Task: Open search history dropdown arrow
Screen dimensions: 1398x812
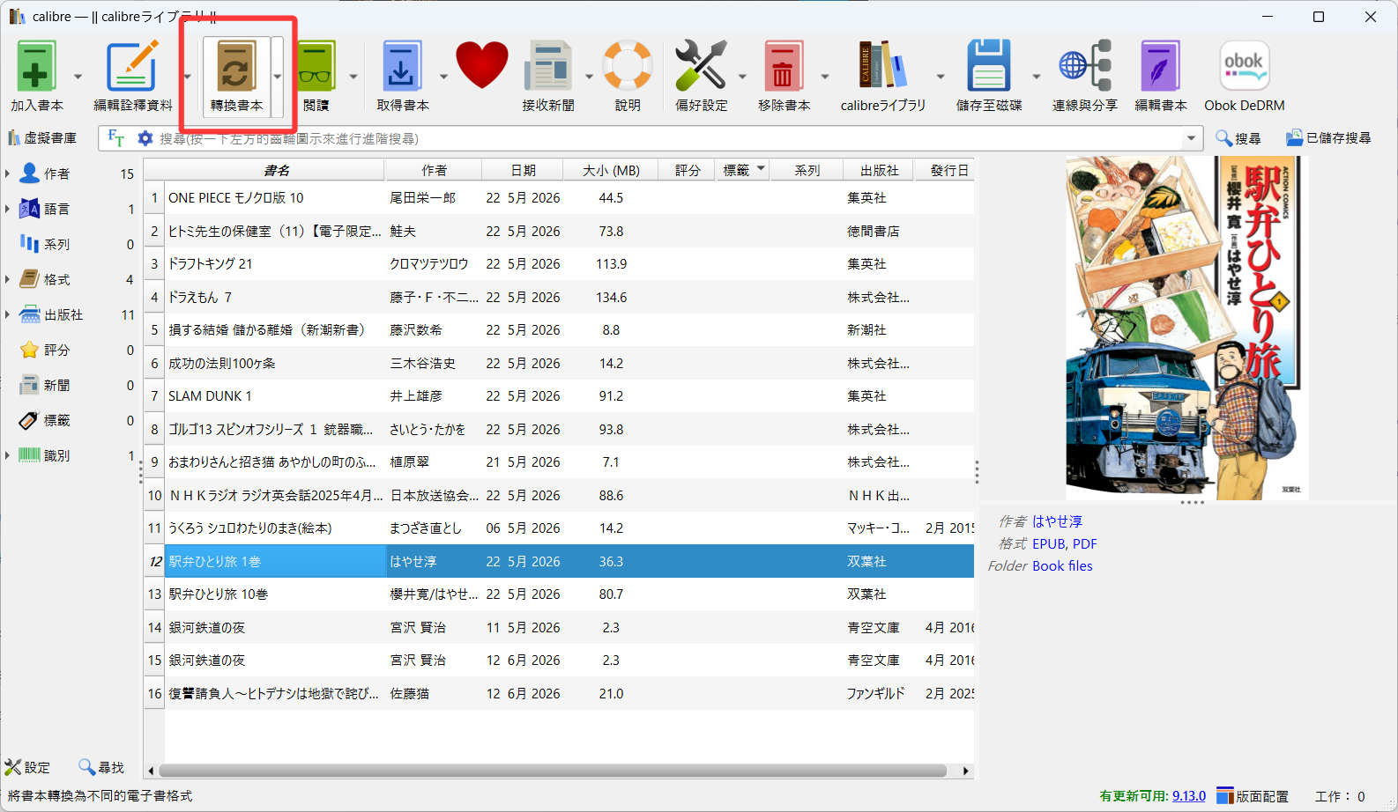Action: (x=1192, y=138)
